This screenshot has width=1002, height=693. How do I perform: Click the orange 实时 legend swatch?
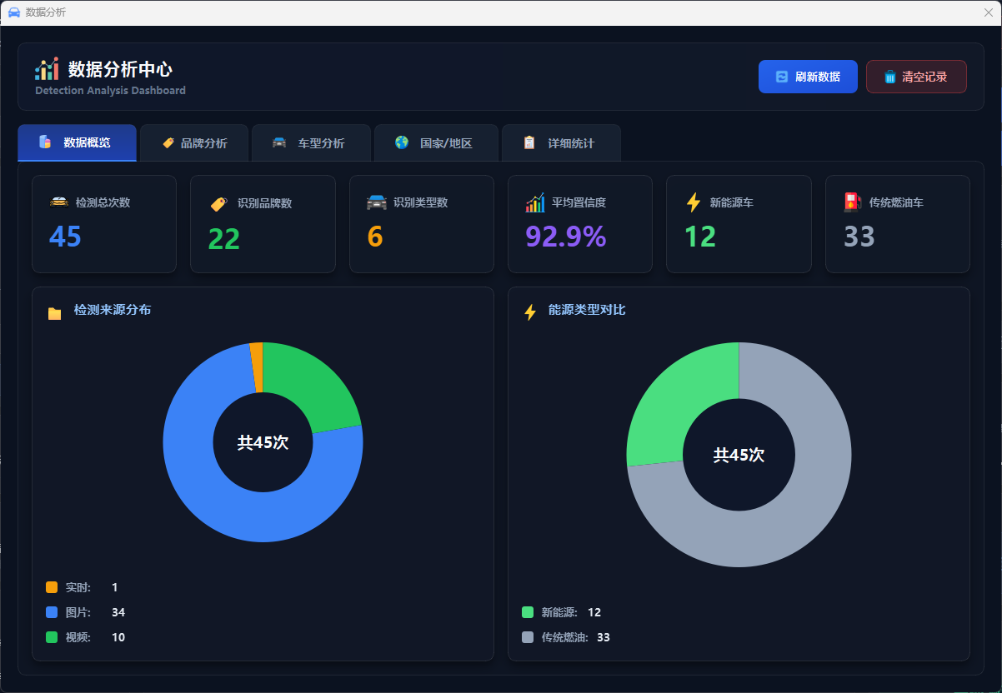click(52, 587)
